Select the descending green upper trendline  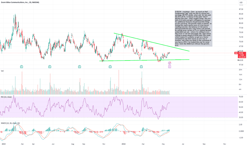[x=152, y=42]
